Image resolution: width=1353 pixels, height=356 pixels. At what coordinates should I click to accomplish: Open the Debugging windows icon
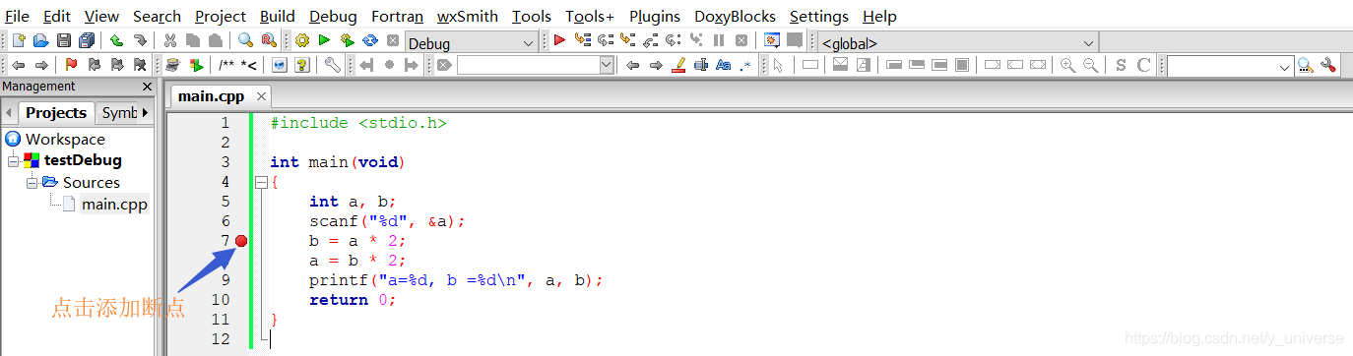pos(772,41)
